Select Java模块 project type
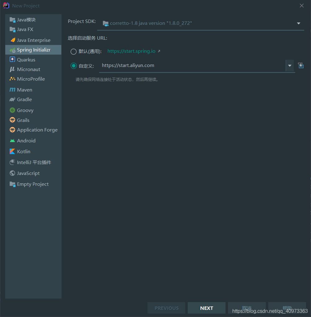The height and width of the screenshot is (317, 311). [x=33, y=20]
